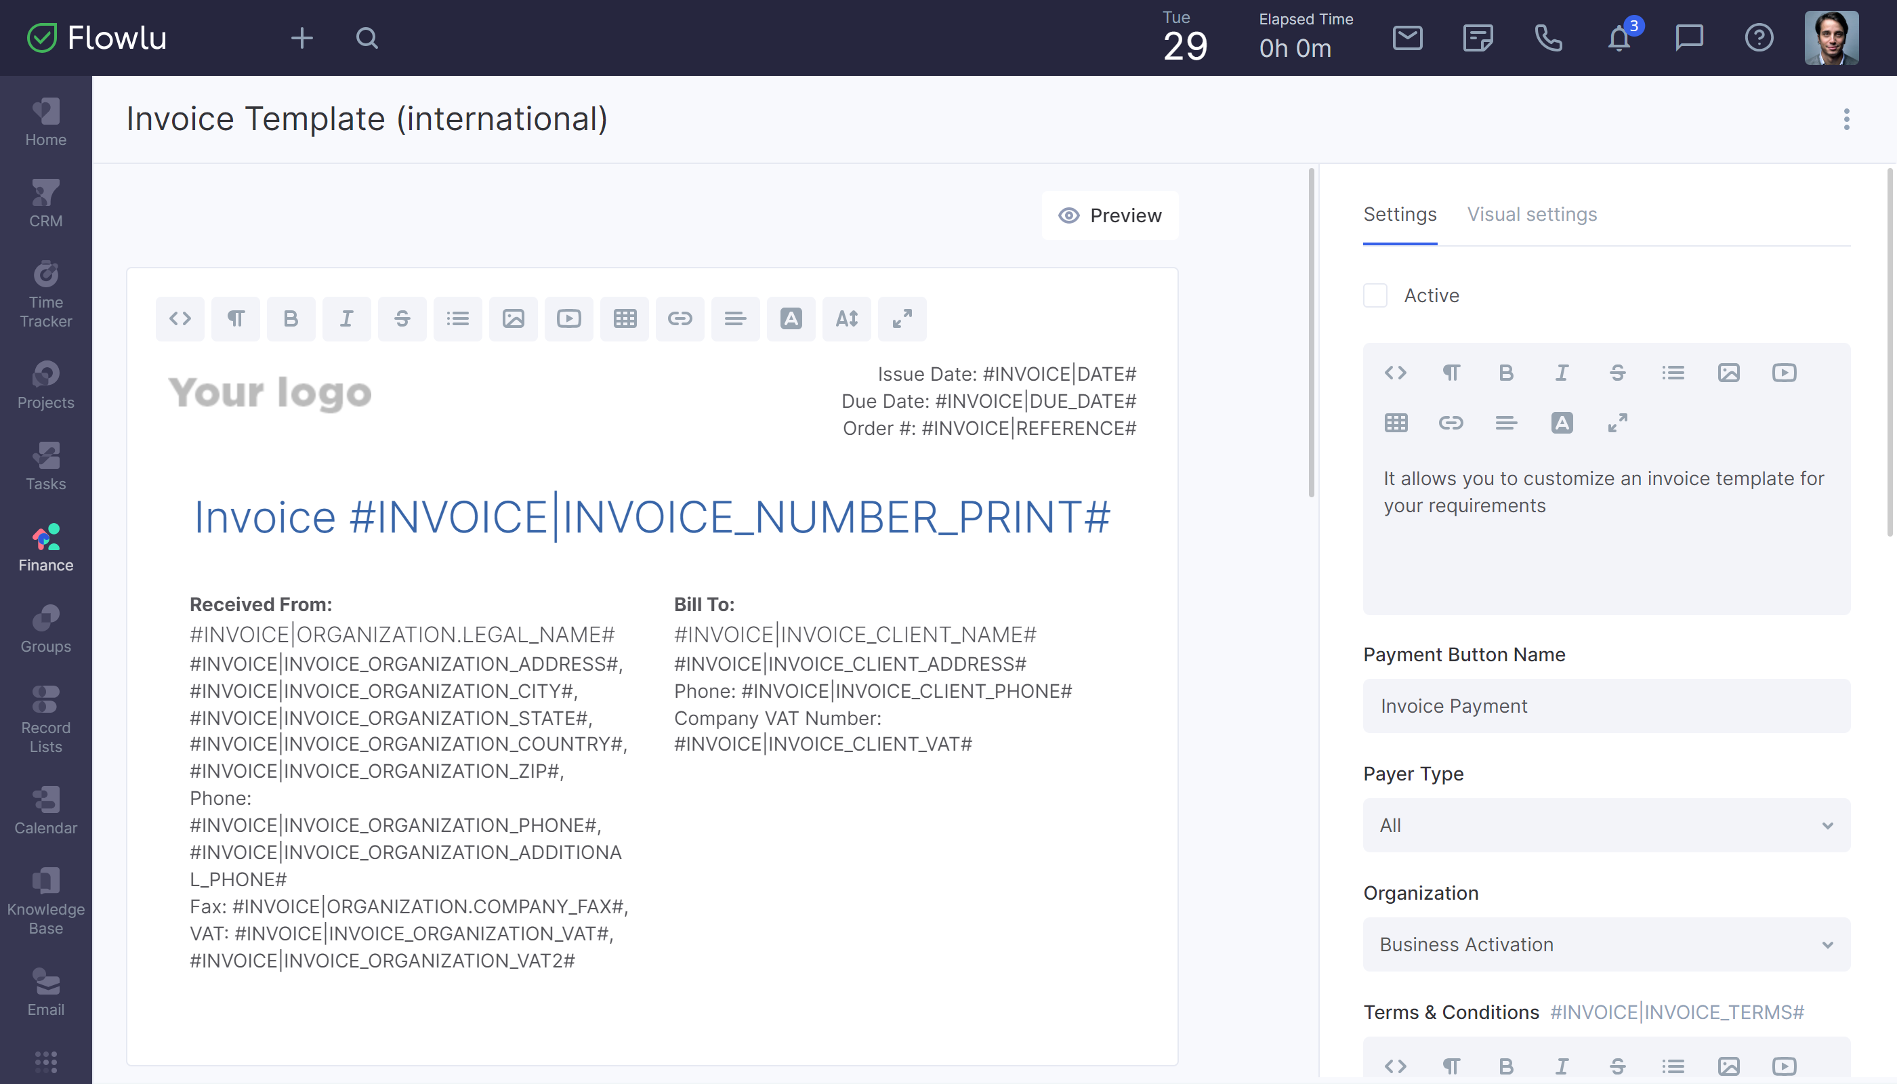Toggle bold in the main template editor

pyautogui.click(x=291, y=318)
